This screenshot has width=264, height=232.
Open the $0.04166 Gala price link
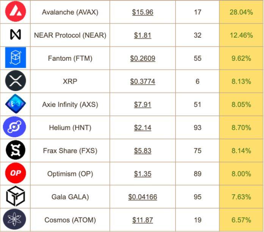pos(143,197)
